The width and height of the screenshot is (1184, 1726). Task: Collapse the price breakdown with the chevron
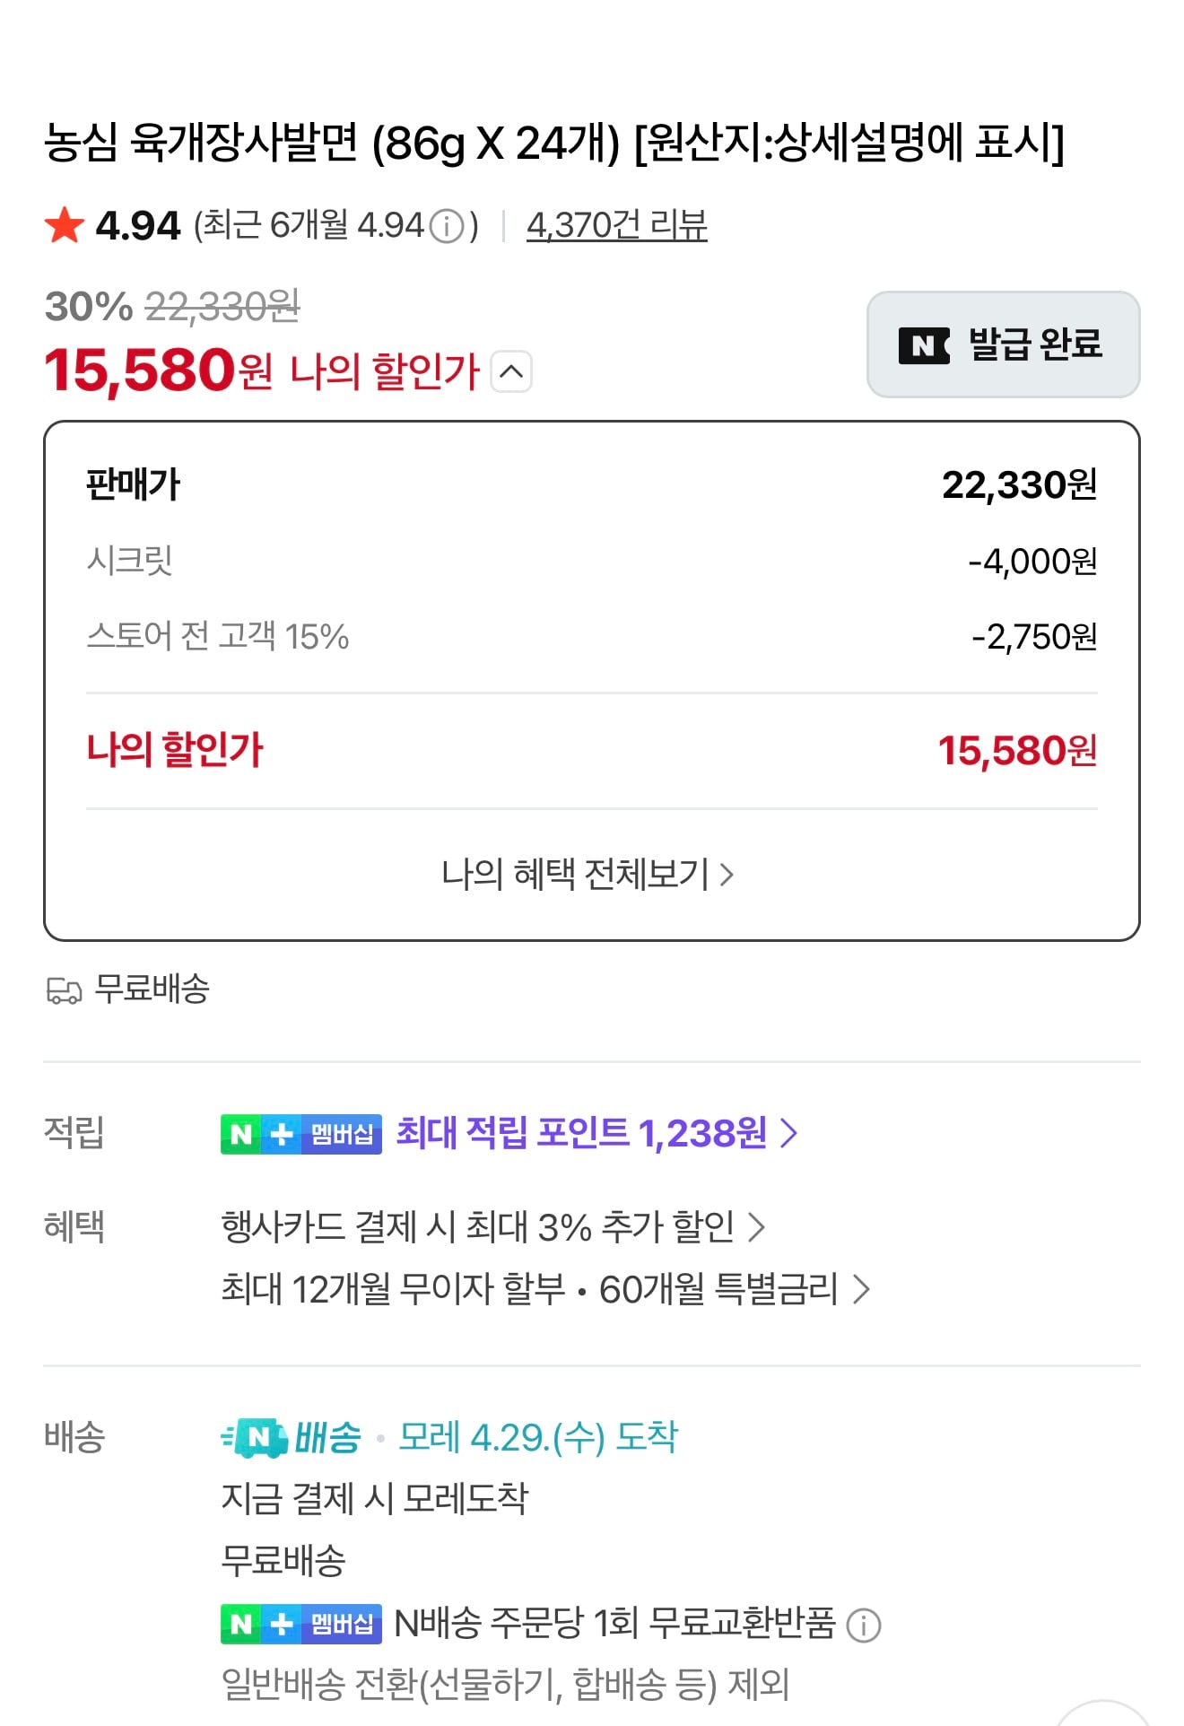tap(513, 372)
